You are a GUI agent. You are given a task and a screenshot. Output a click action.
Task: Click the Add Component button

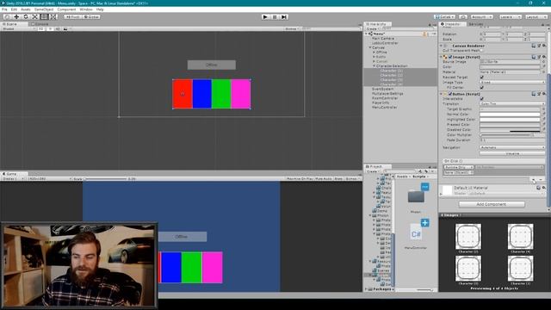[x=492, y=204]
